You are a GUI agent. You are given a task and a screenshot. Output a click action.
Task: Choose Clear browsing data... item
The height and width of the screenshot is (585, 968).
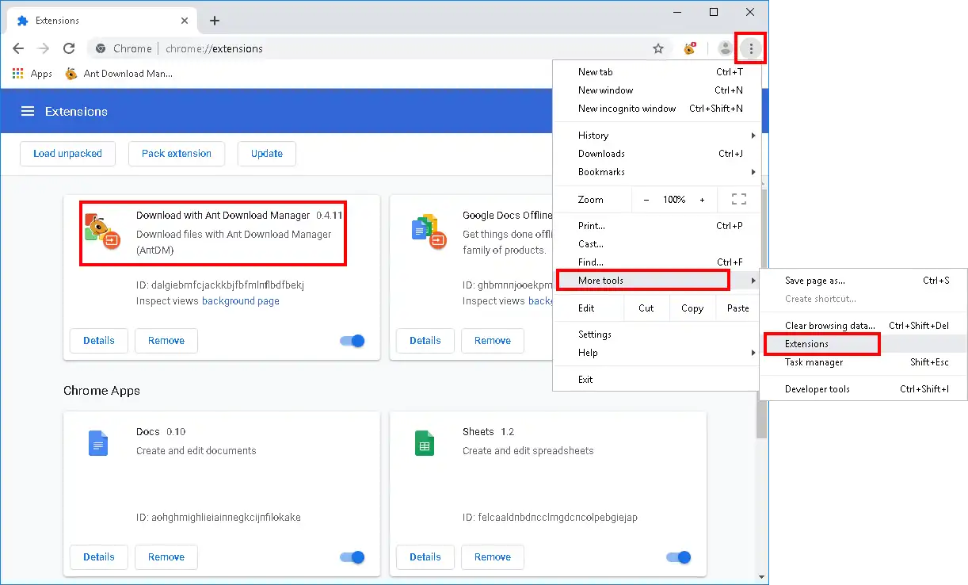click(x=863, y=326)
